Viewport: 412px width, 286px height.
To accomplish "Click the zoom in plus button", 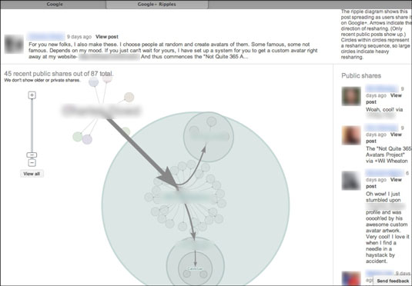I will pos(32,95).
